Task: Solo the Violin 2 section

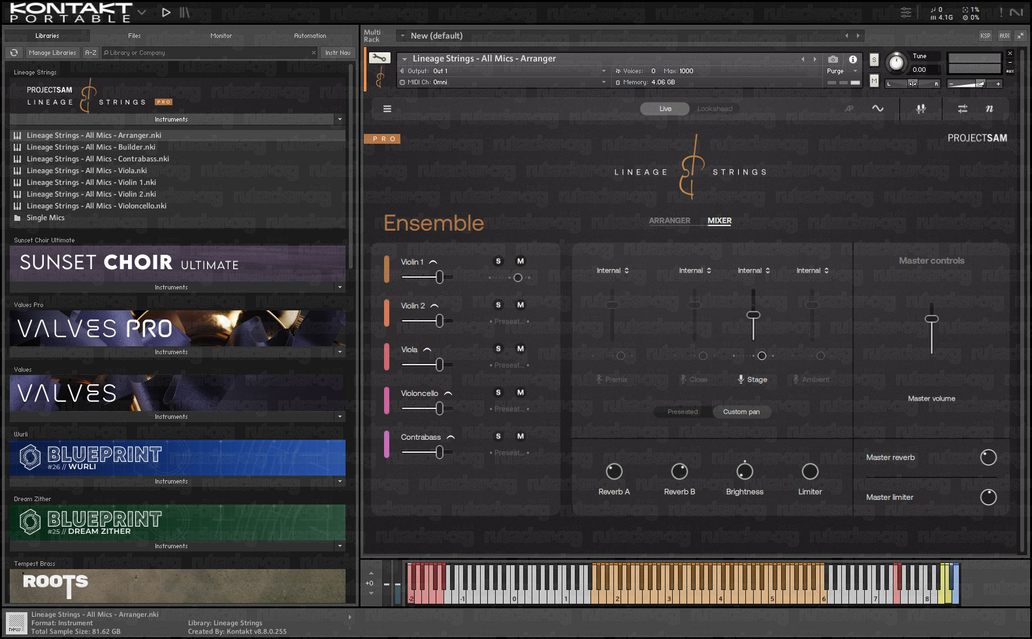Action: [498, 305]
